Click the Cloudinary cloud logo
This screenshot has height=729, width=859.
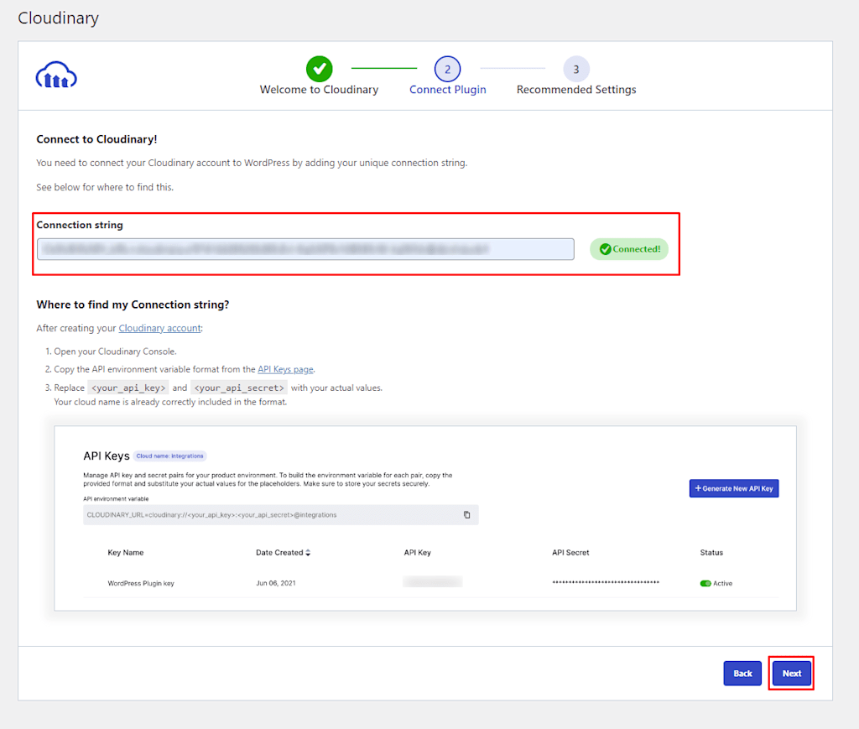(x=56, y=75)
